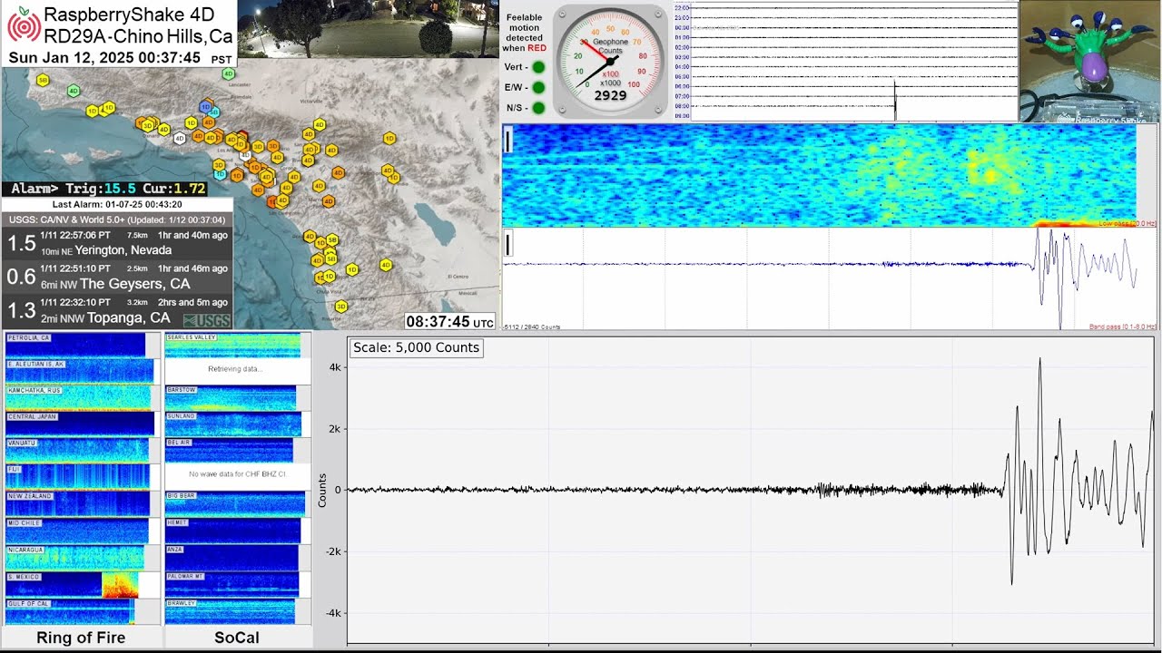The height and width of the screenshot is (653, 1162).
Task: Open the 1.3 Topanga, CA earthquake entry
Action: coord(116,310)
